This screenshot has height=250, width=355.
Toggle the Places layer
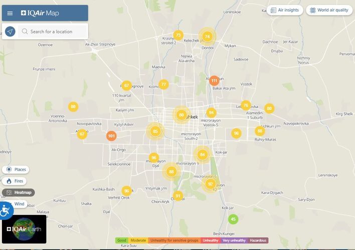coord(16,169)
